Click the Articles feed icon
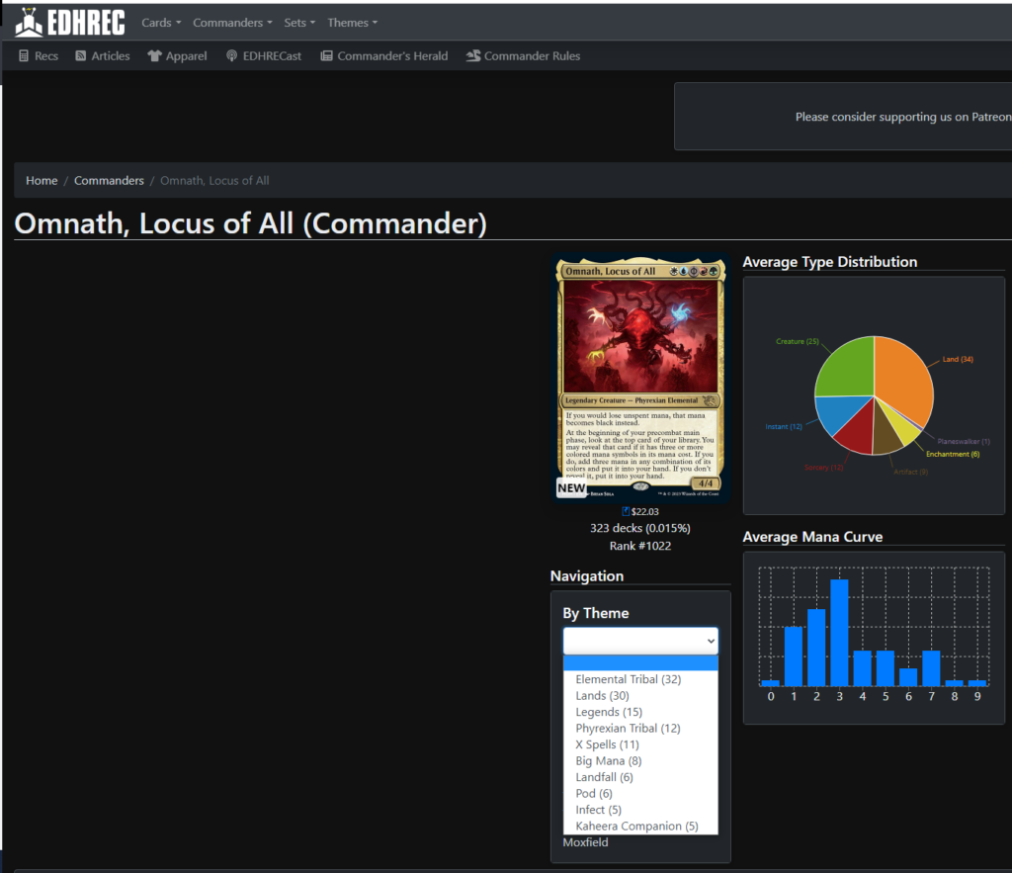 [81, 55]
